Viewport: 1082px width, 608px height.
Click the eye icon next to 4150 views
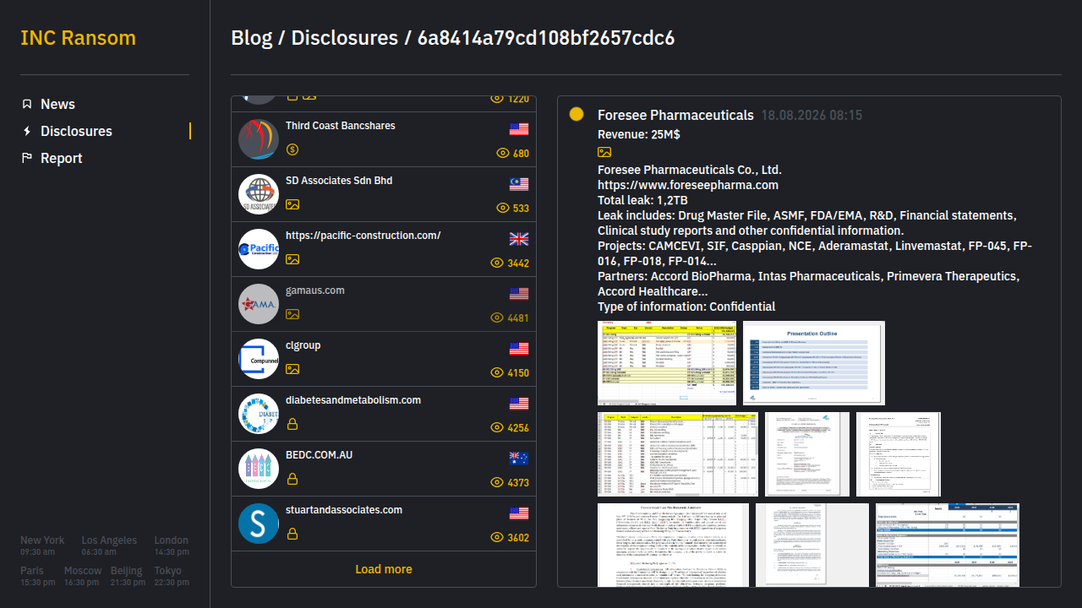(x=497, y=373)
